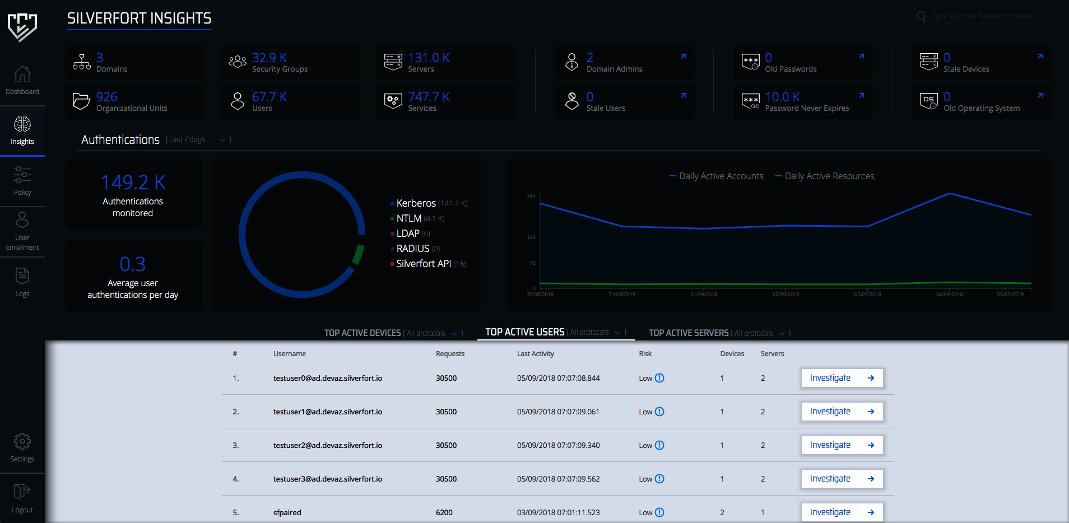The width and height of the screenshot is (1069, 523).
Task: Open the Dashboard home icon
Action: click(x=22, y=74)
